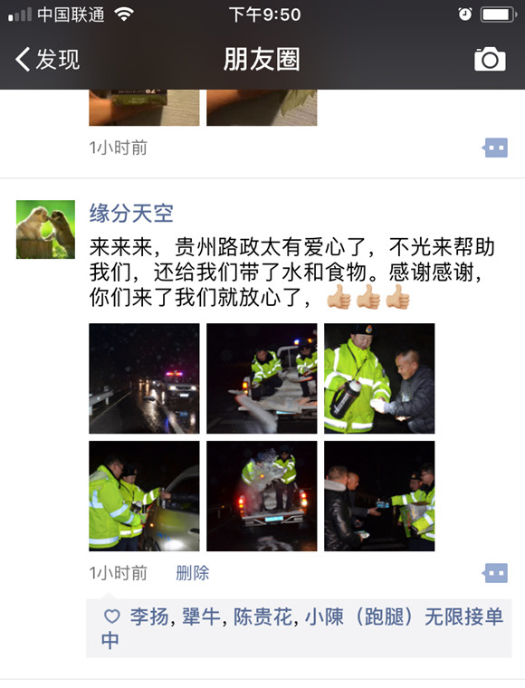This screenshot has height=688, width=525.
Task: Open comment menu on 缘分天空 post
Action: pos(496,573)
